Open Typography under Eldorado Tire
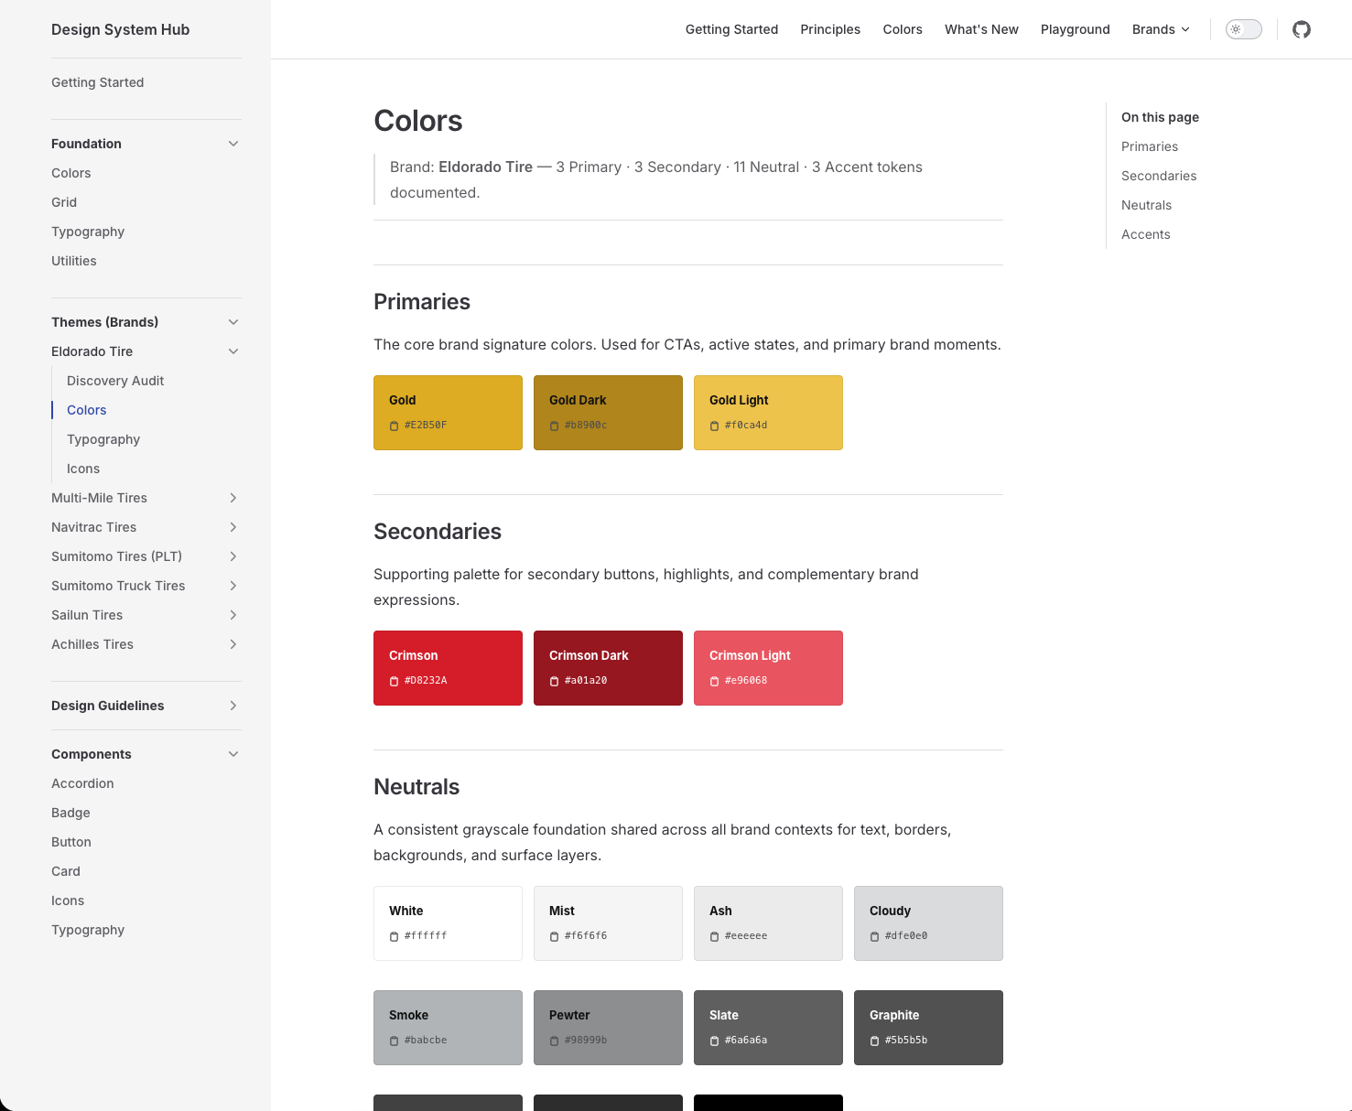The image size is (1352, 1111). click(x=103, y=439)
